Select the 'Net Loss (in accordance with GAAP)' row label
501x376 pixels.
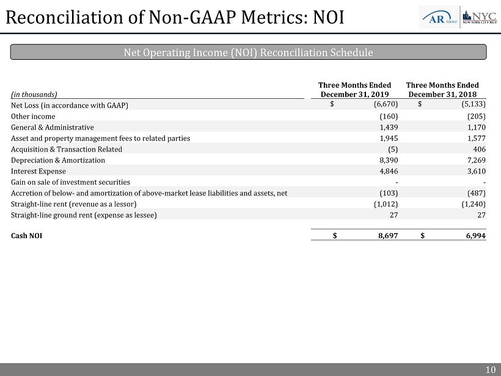(70, 105)
